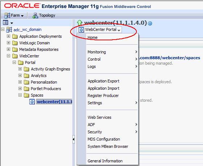Open the navigation tree view options icon

[x=5, y=23]
